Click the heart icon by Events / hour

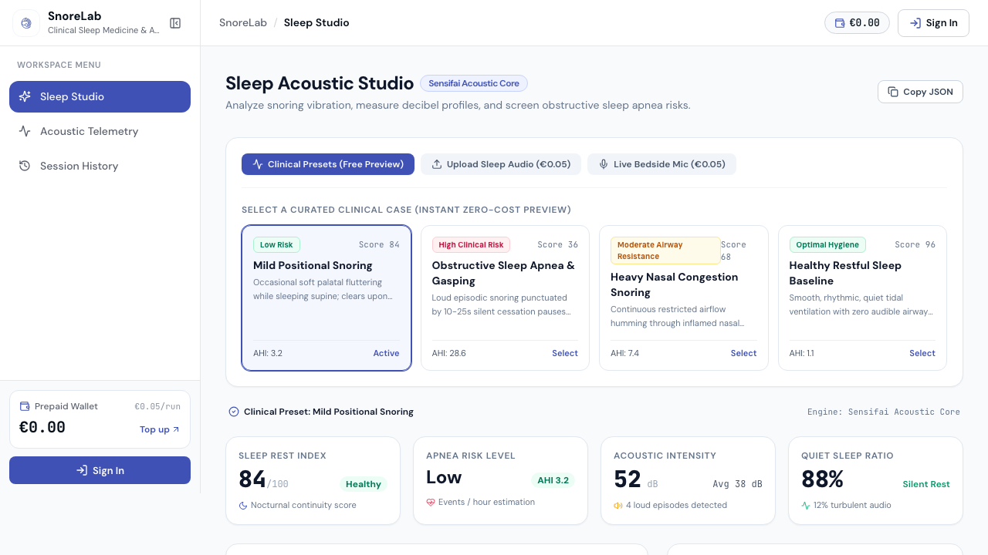[x=431, y=502]
